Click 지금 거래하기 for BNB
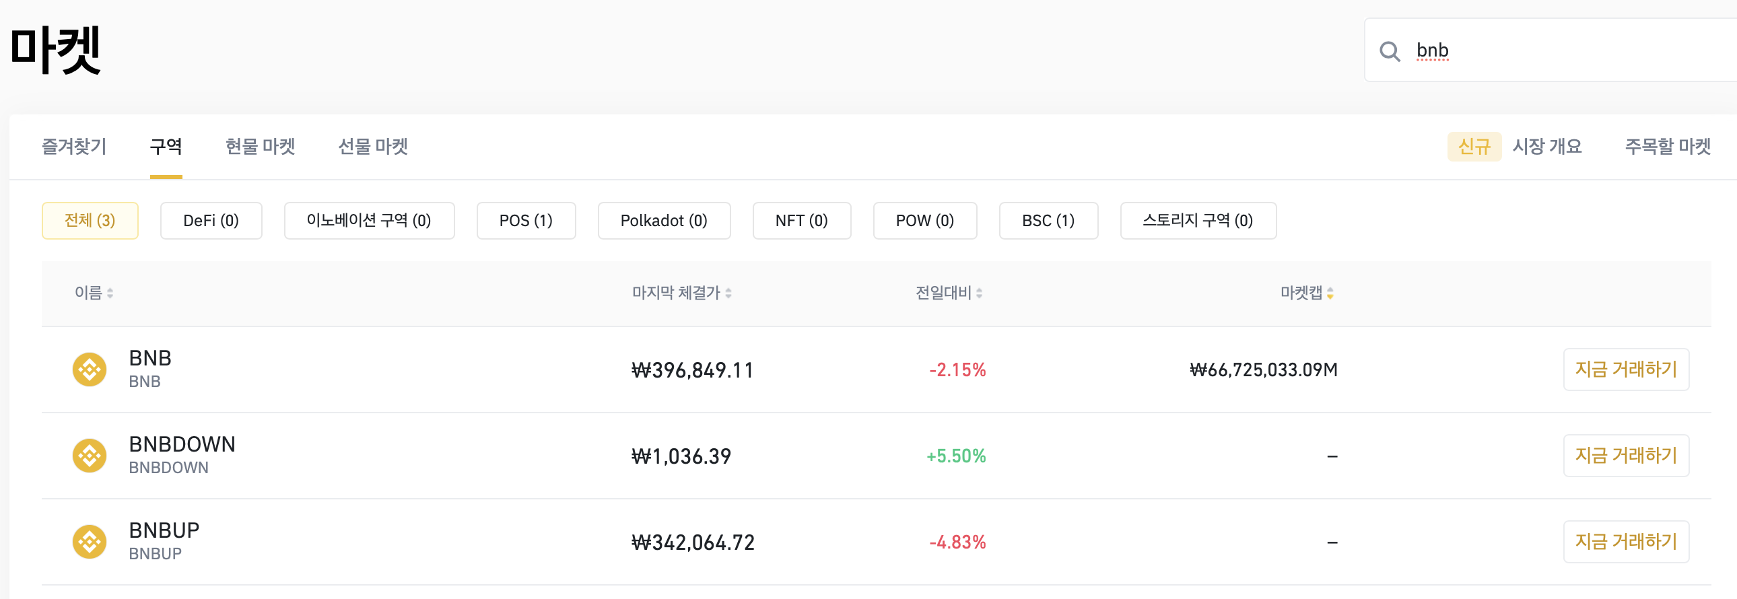1737x599 pixels. pos(1626,369)
